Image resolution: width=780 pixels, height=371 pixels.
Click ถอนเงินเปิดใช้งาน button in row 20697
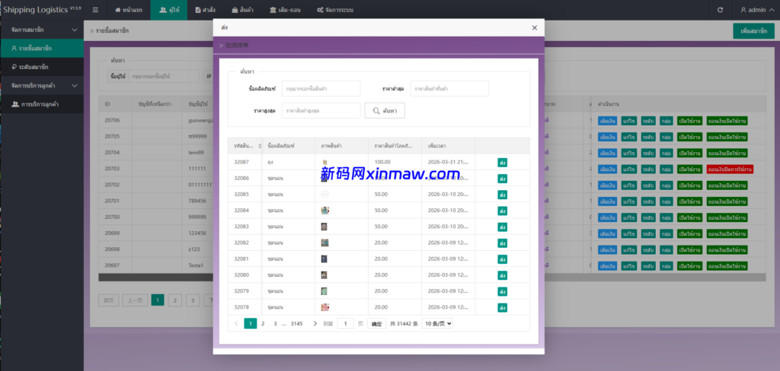(x=727, y=266)
